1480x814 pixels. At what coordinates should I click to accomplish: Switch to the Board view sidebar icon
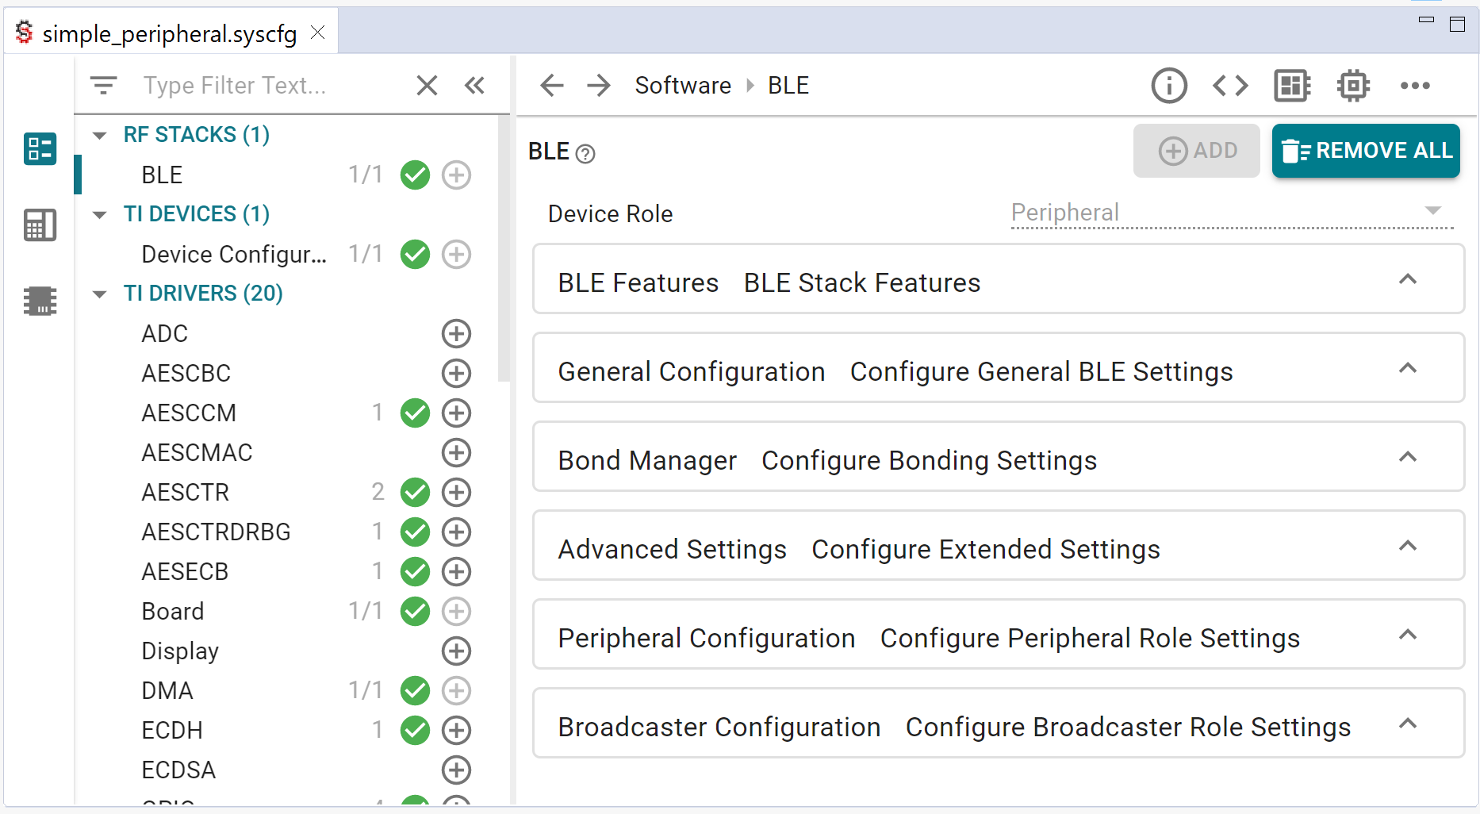click(x=40, y=225)
